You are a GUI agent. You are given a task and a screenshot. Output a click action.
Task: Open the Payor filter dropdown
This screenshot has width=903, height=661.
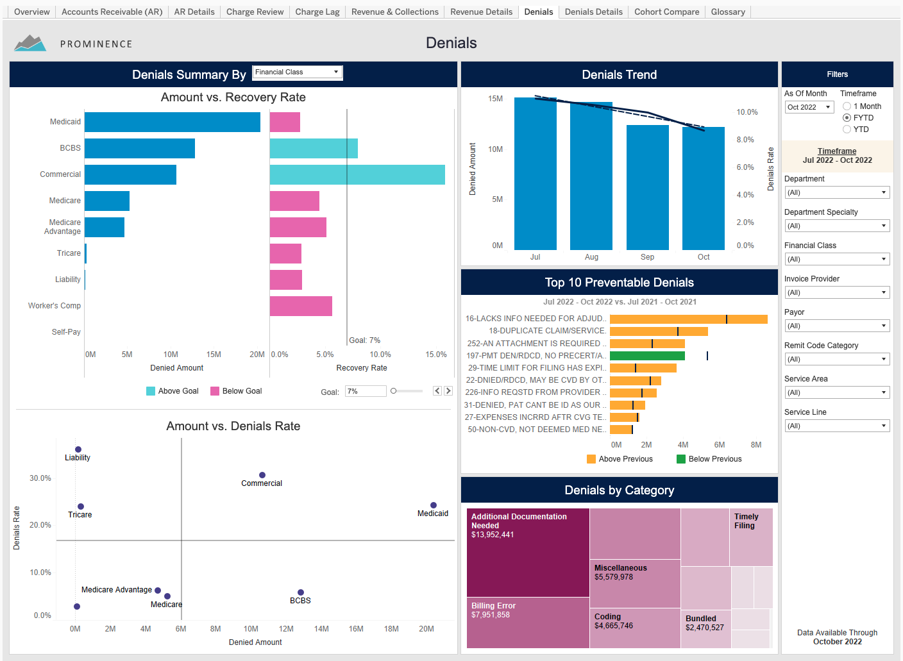pos(837,326)
